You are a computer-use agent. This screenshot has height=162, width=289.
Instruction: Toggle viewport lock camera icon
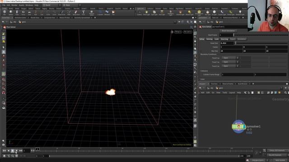pos(195,41)
